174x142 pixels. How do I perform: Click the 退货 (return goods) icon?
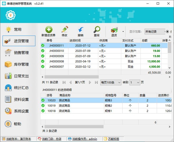click(x=114, y=30)
